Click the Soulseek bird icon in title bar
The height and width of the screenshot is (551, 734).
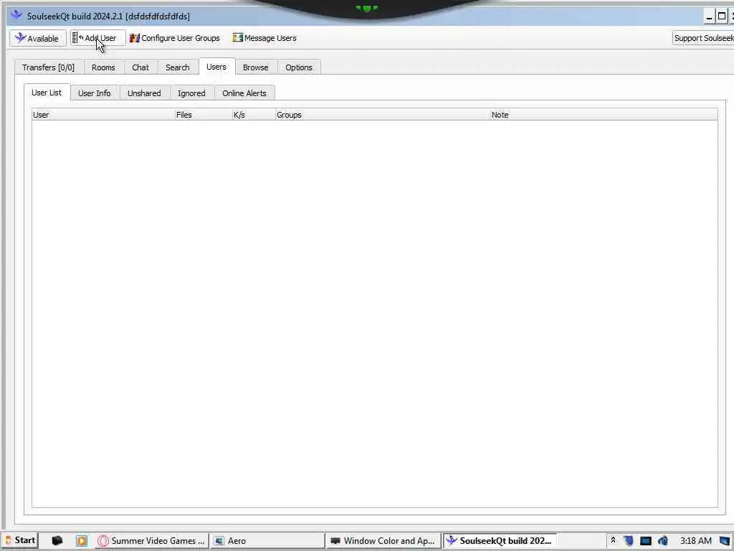pyautogui.click(x=16, y=16)
